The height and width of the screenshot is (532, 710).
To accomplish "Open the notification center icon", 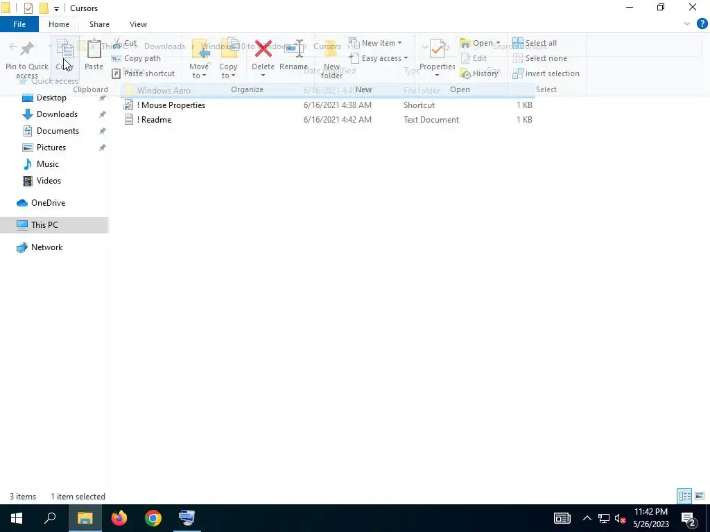I will pyautogui.click(x=689, y=518).
